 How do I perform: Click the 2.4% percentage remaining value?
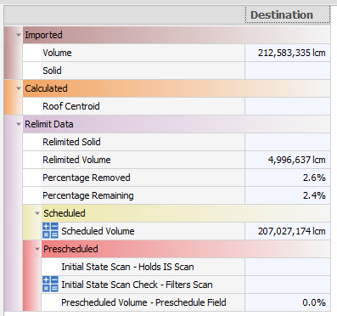click(314, 195)
